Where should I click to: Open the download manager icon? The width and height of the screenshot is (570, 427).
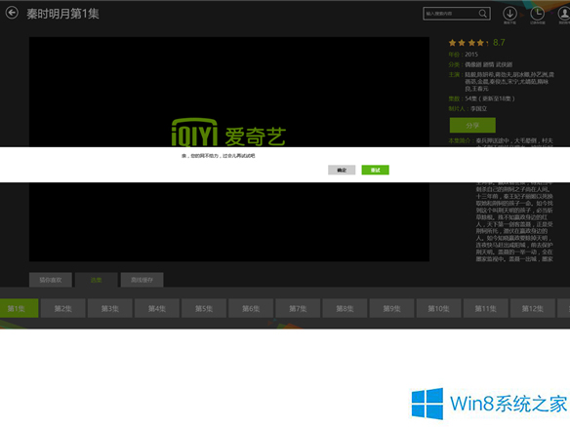[509, 14]
